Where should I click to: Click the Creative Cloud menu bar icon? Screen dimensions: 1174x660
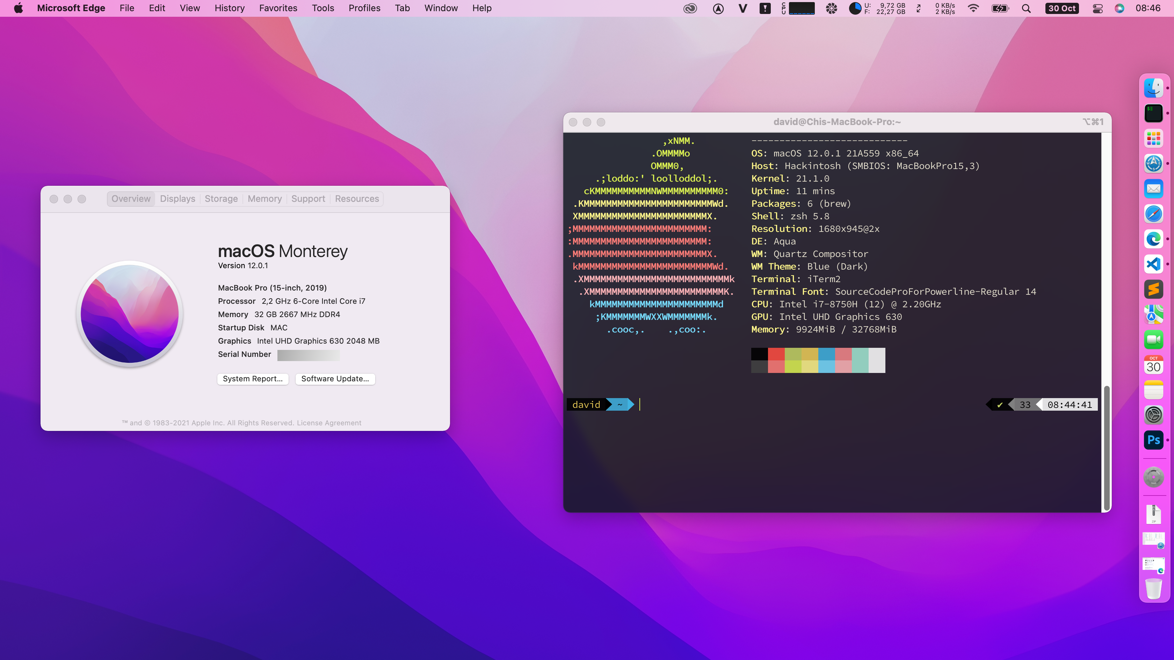click(x=690, y=8)
